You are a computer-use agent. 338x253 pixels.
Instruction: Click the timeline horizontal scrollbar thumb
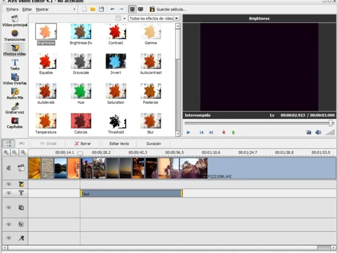(x=163, y=248)
